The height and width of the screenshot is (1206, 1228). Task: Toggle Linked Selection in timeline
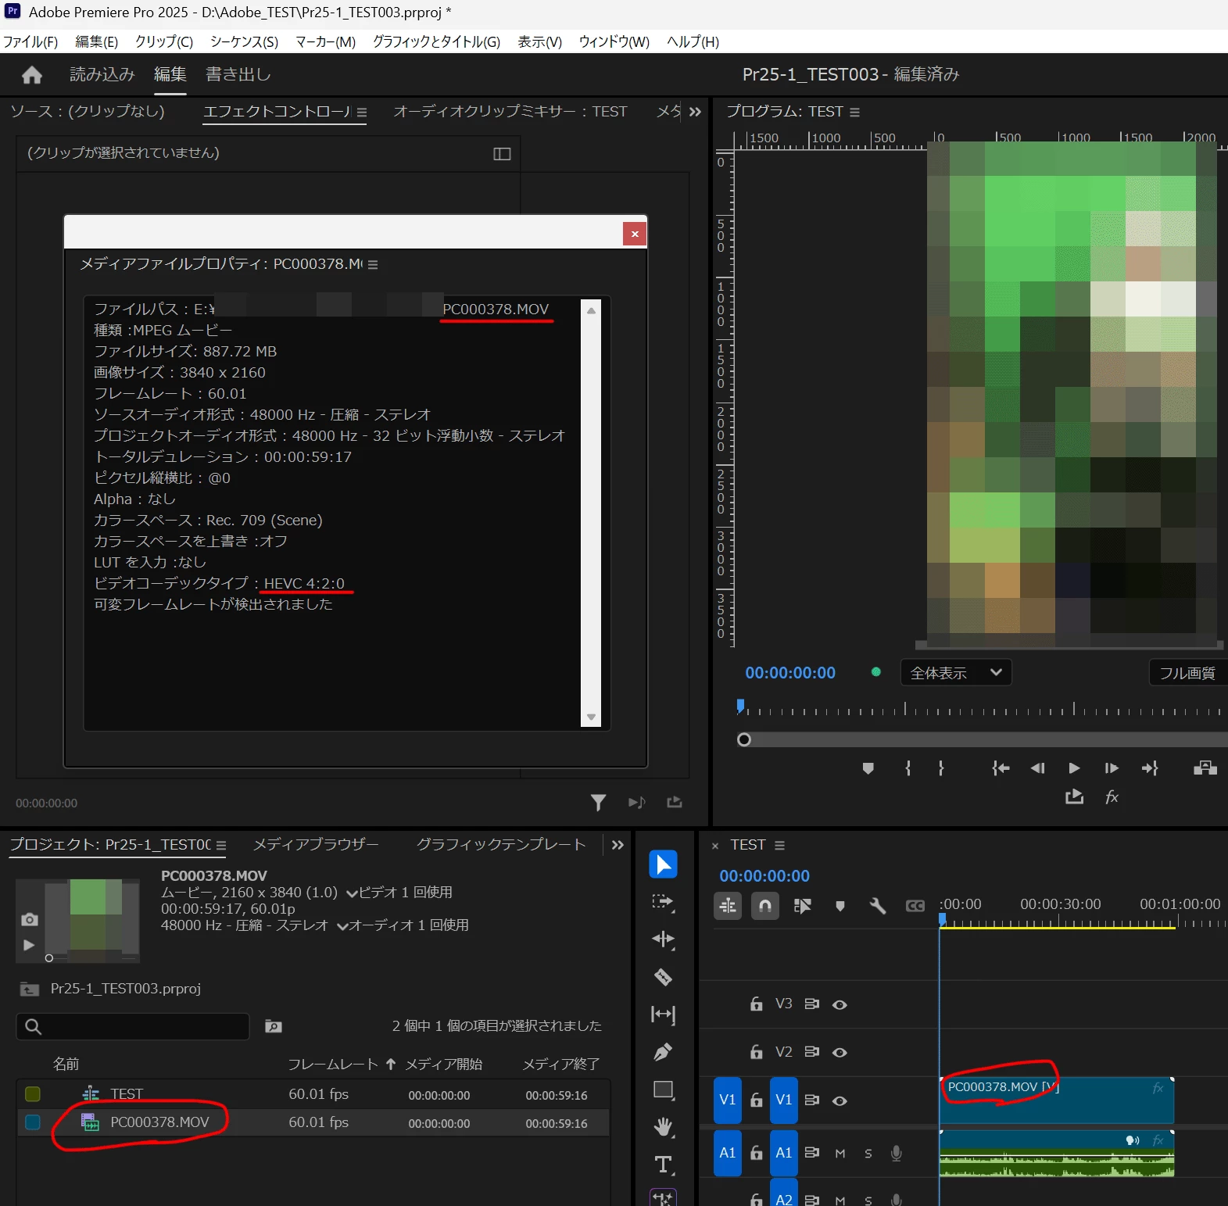click(x=803, y=906)
